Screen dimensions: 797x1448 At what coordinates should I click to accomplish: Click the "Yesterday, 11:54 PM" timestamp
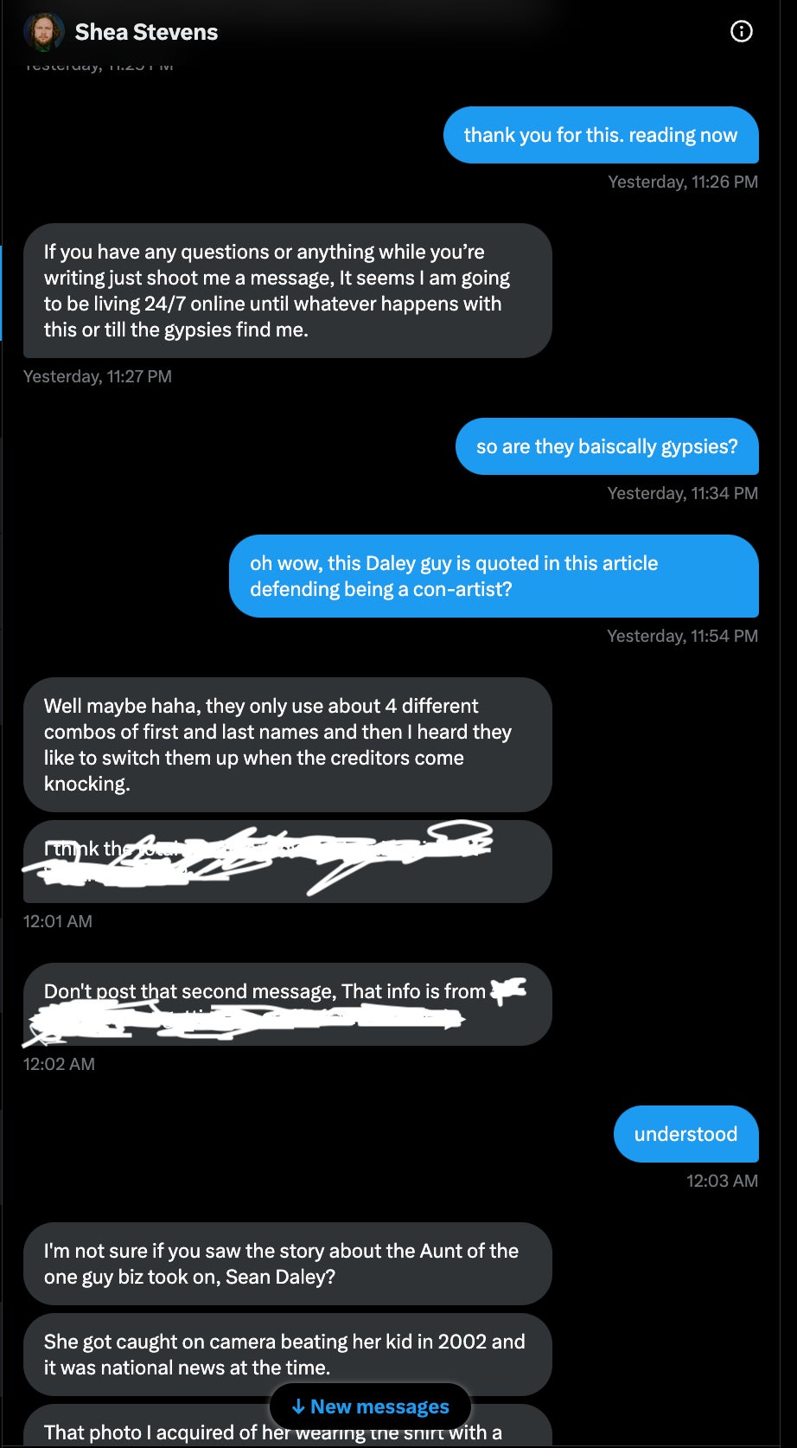(x=682, y=636)
